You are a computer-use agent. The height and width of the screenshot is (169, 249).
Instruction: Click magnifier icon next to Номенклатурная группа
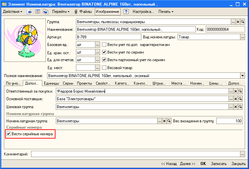click(x=168, y=121)
